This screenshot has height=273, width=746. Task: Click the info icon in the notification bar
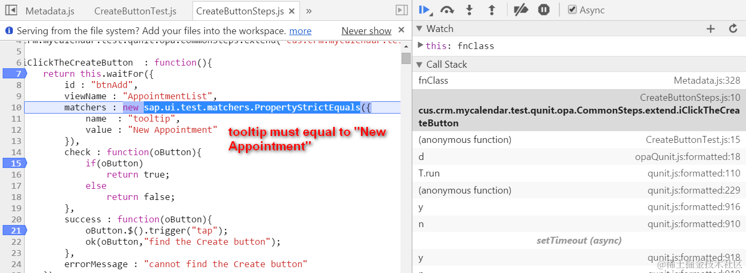[9, 31]
